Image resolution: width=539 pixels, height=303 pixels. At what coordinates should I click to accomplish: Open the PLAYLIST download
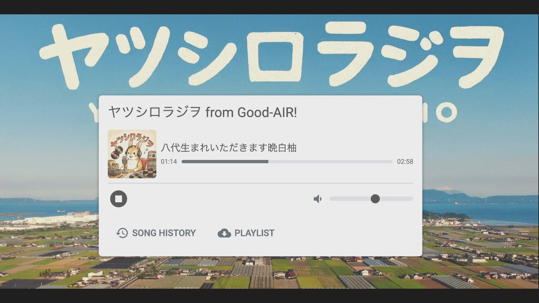click(x=246, y=233)
